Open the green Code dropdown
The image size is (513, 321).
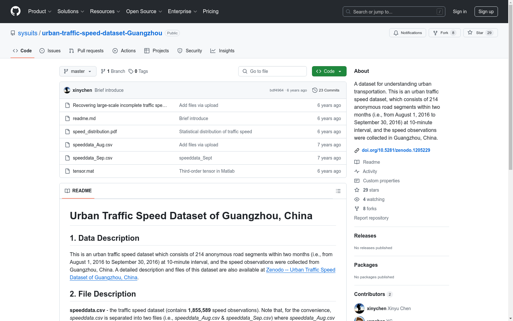click(329, 71)
